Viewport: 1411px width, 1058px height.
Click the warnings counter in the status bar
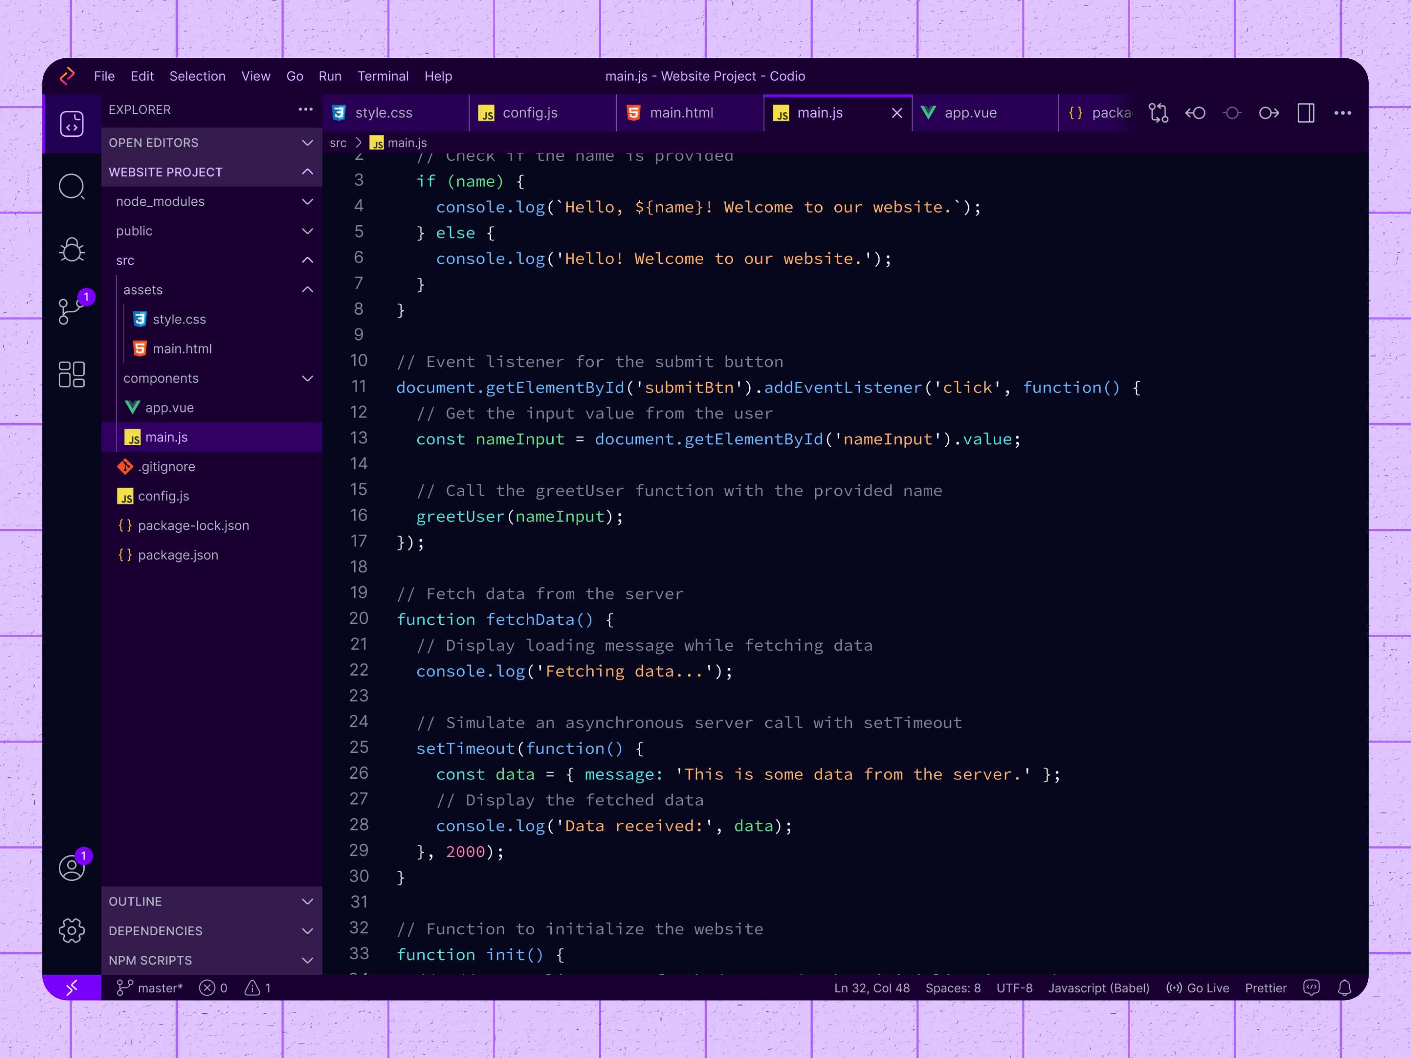[x=257, y=988]
